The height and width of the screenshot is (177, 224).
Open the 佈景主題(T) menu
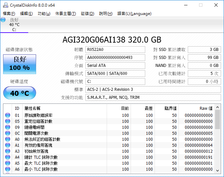[65, 14]
